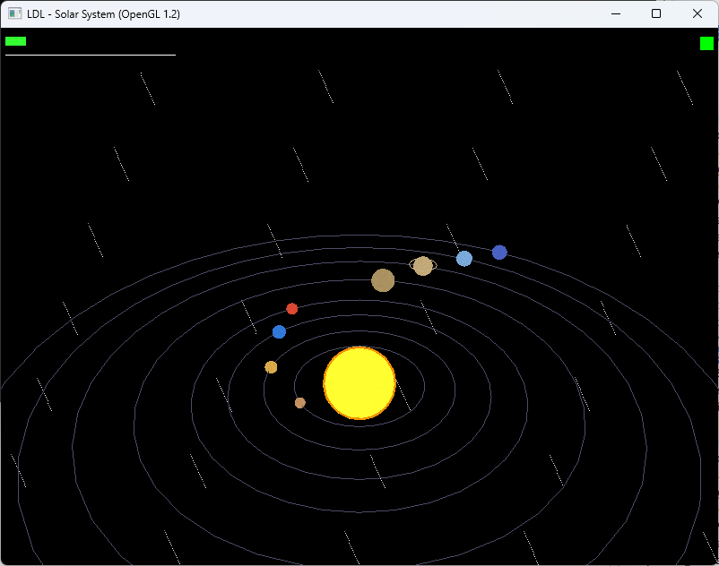
Task: Select the blue Earth-like planet
Action: click(279, 331)
